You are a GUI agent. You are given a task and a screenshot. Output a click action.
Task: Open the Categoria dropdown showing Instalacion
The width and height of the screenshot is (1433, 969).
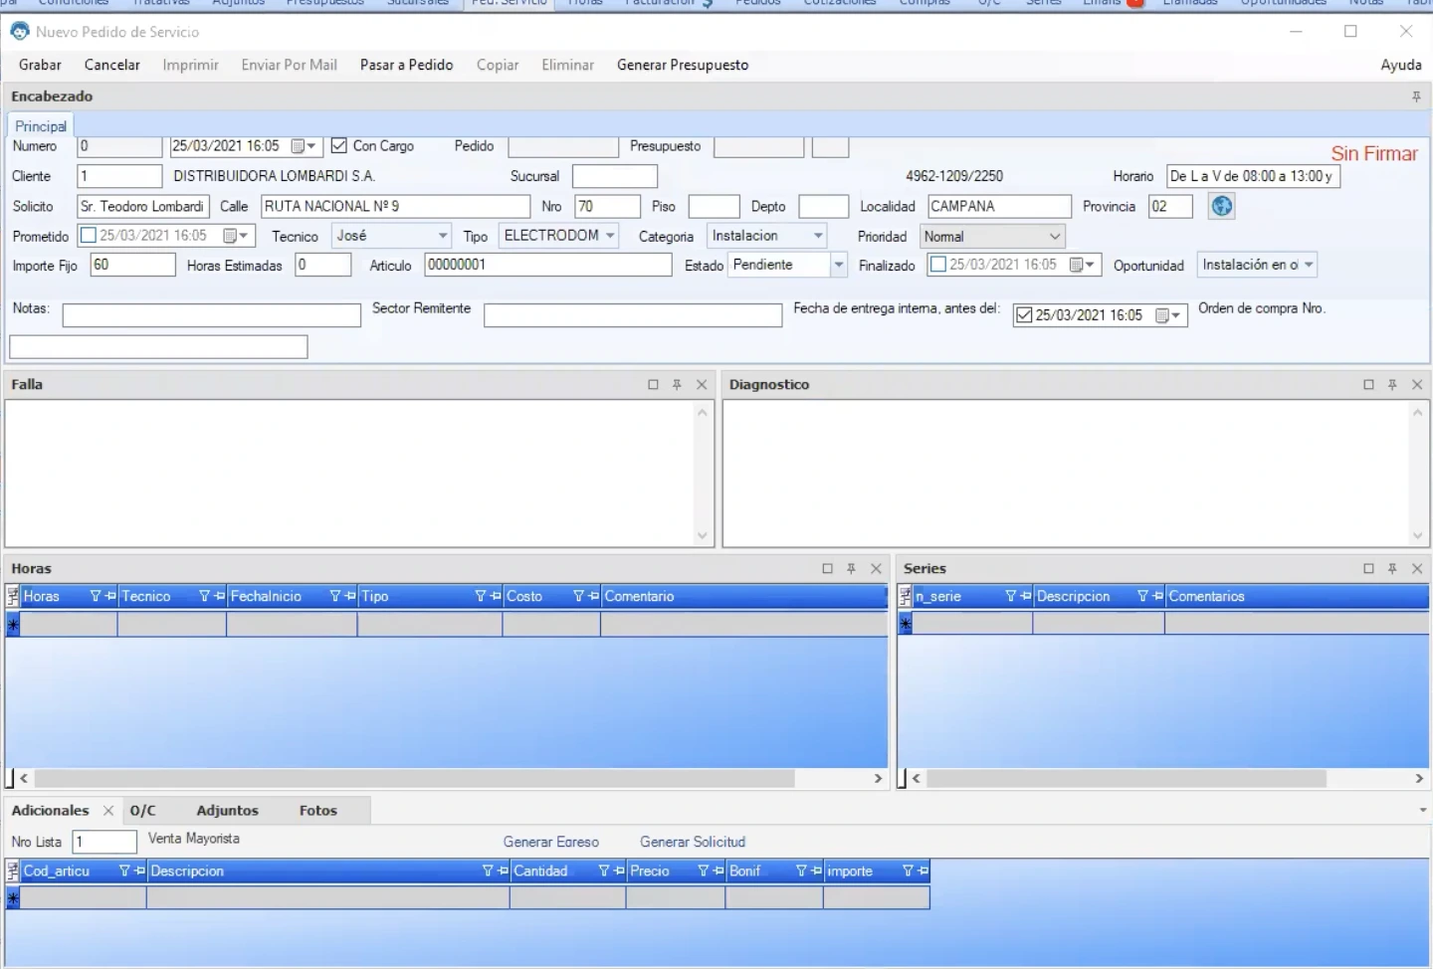point(818,236)
